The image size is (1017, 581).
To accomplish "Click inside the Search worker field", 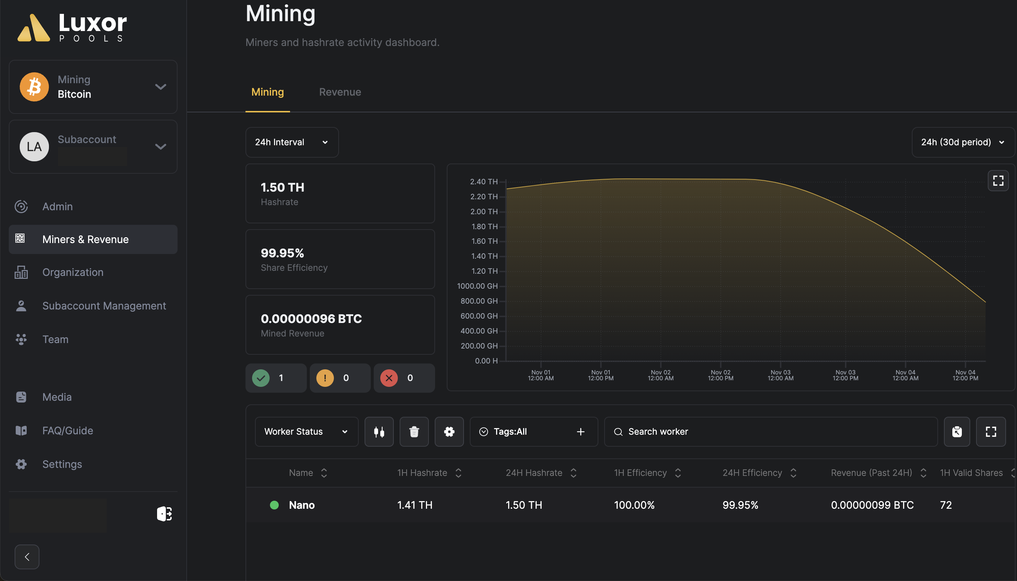I will pyautogui.click(x=719, y=431).
